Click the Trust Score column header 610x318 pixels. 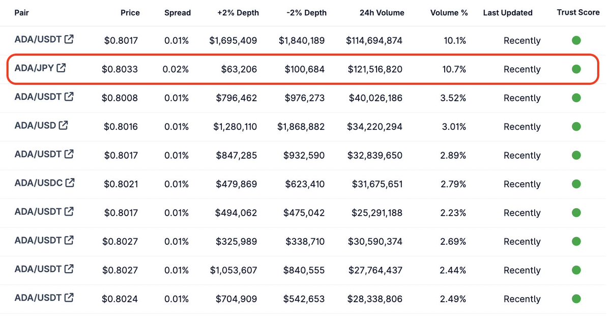tap(578, 12)
